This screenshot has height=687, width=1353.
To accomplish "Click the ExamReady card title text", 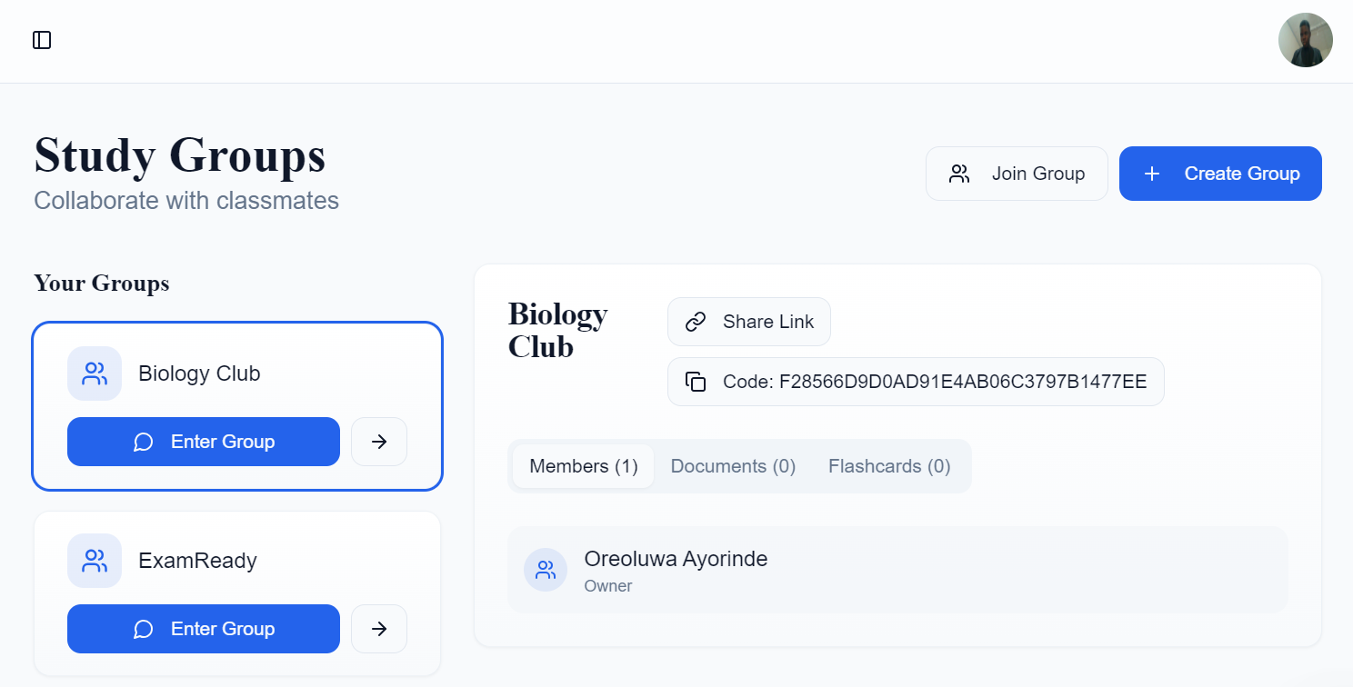I will (x=197, y=561).
